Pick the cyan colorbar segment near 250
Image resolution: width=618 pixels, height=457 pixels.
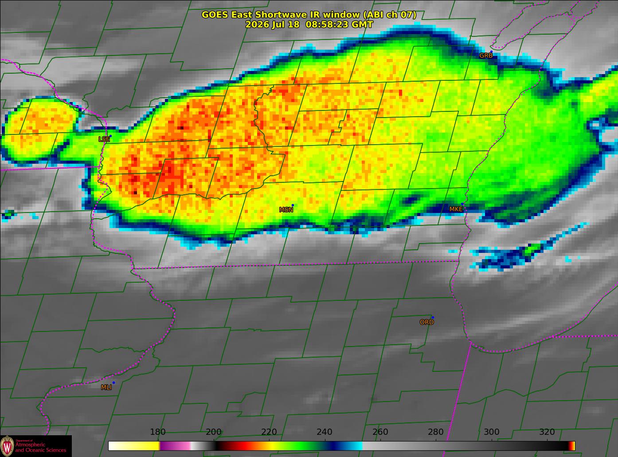(x=353, y=445)
